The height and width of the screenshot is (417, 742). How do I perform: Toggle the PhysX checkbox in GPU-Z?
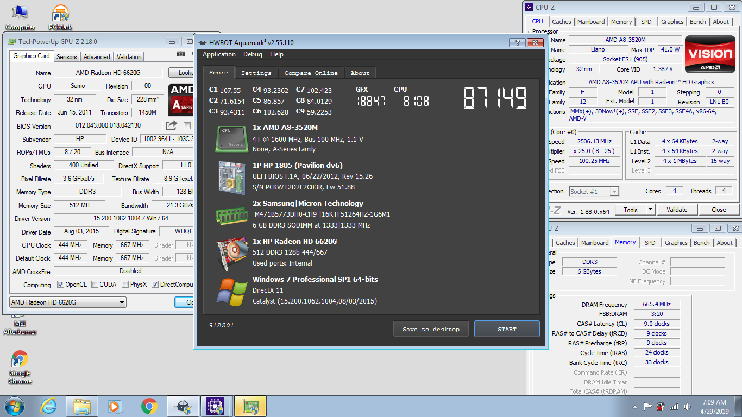tap(125, 285)
